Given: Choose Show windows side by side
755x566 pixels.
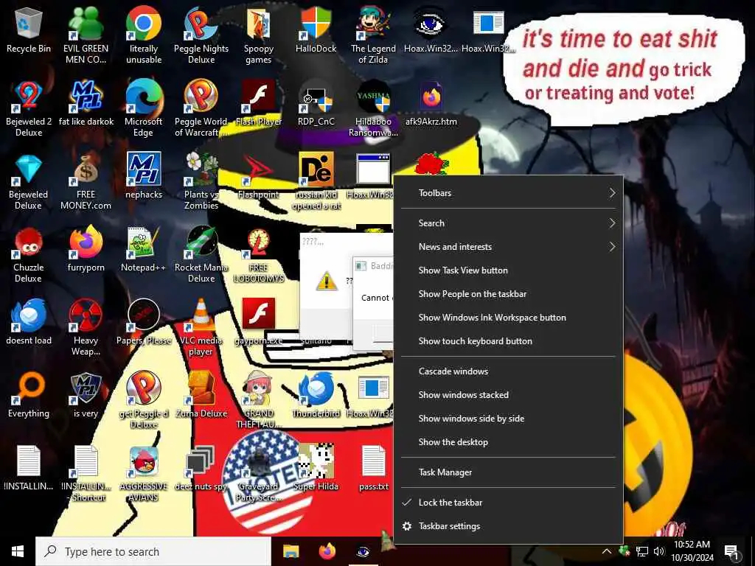Looking at the screenshot, I should 509,419.
